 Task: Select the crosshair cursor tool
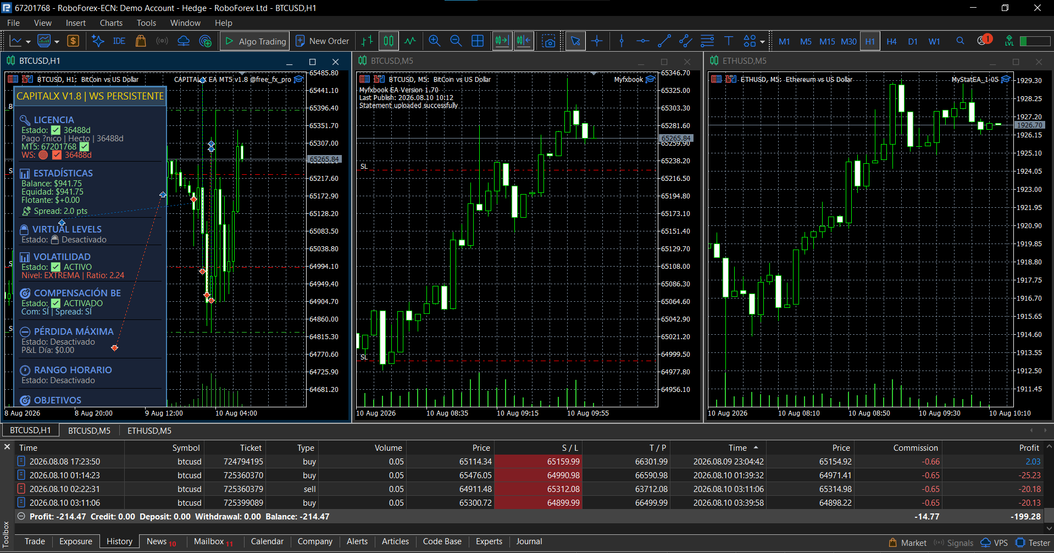coord(597,41)
